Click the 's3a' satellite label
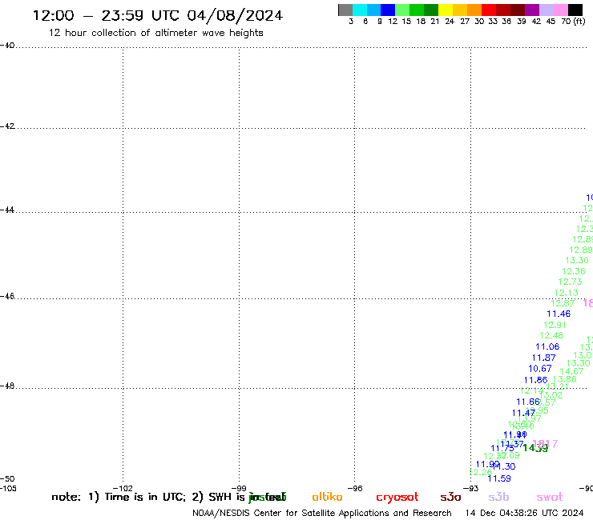593x520 pixels. pos(450,498)
